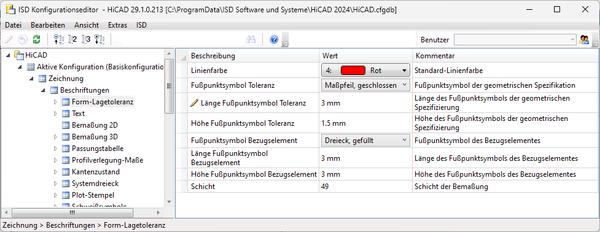Click the Zeichnung node table icon

click(x=42, y=79)
